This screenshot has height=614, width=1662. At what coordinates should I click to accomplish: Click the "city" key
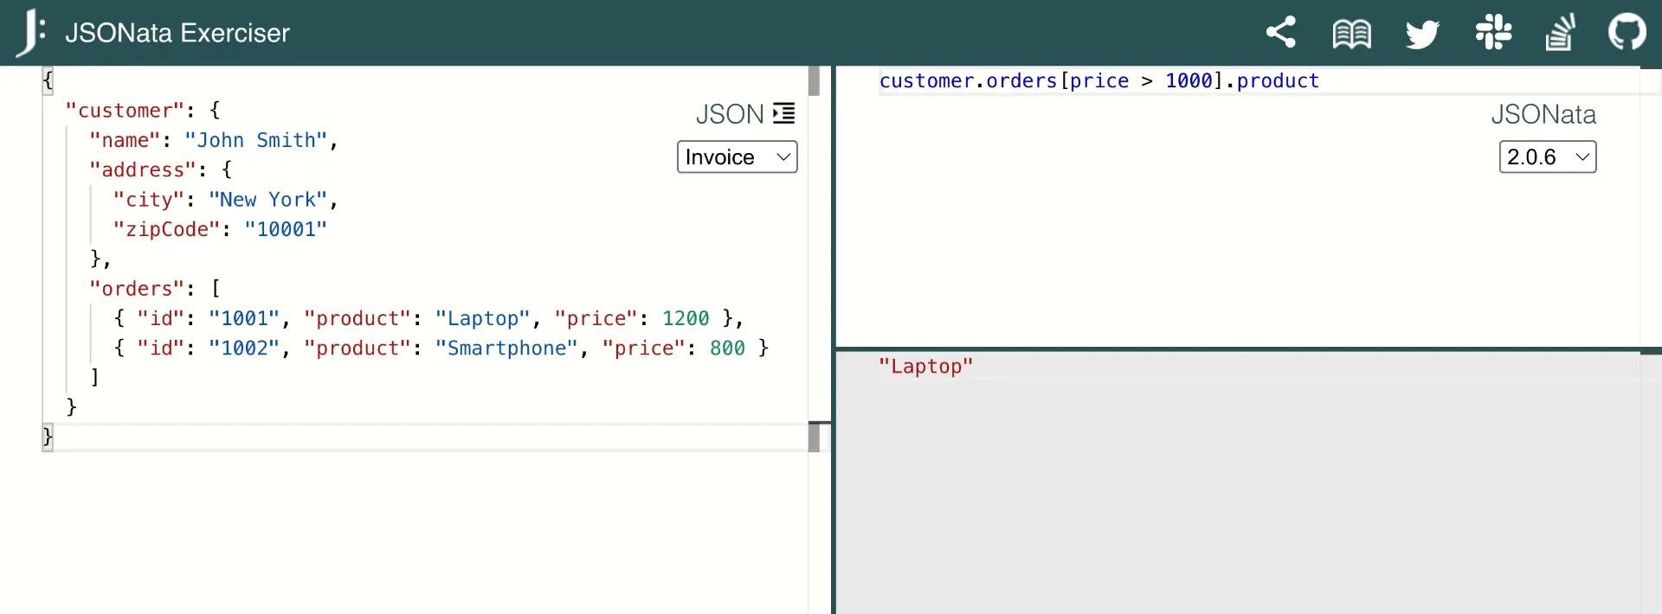[x=149, y=200]
